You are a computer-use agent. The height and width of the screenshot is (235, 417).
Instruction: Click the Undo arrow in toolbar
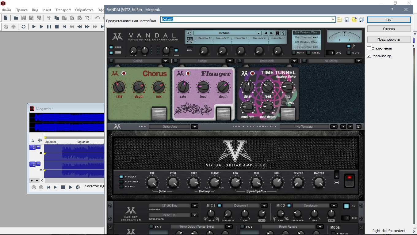point(98,18)
